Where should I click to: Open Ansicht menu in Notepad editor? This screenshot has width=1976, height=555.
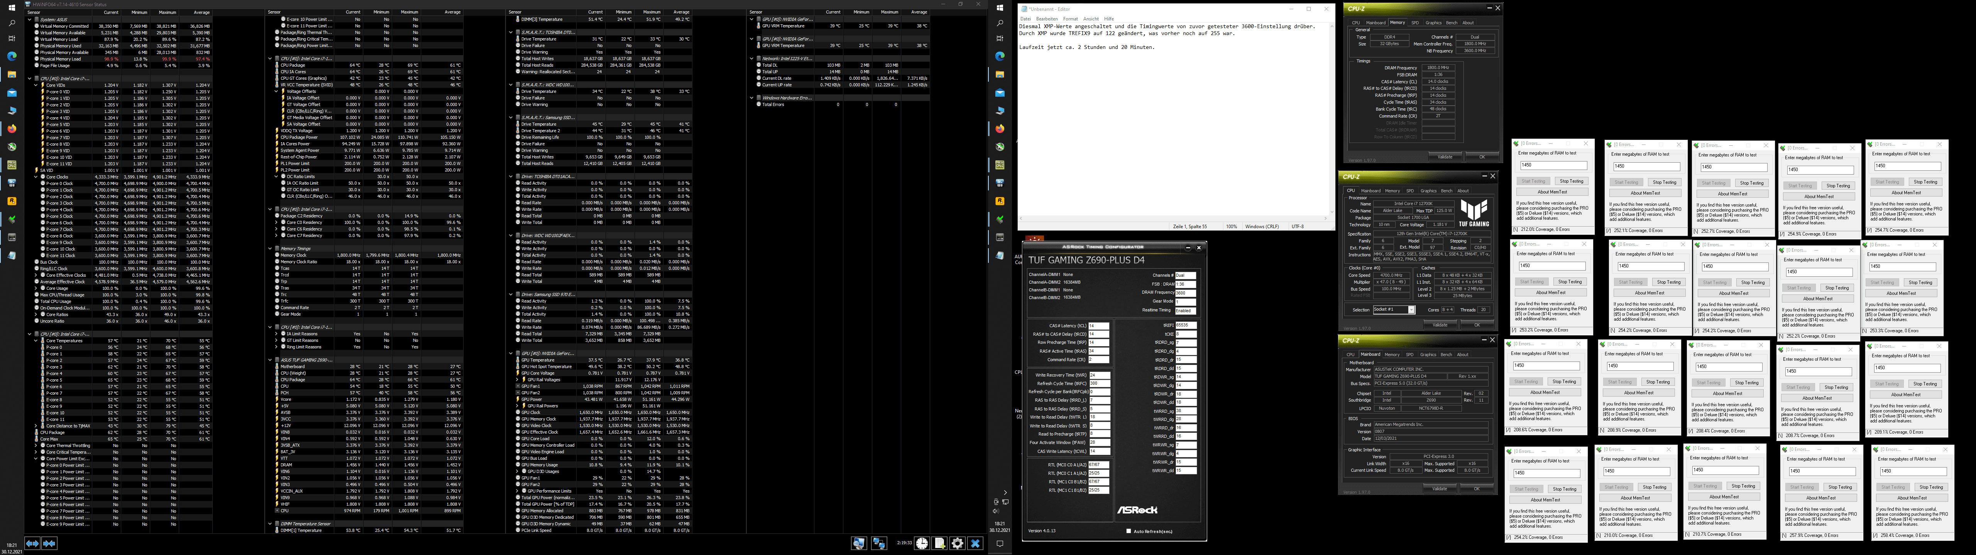click(x=1091, y=18)
